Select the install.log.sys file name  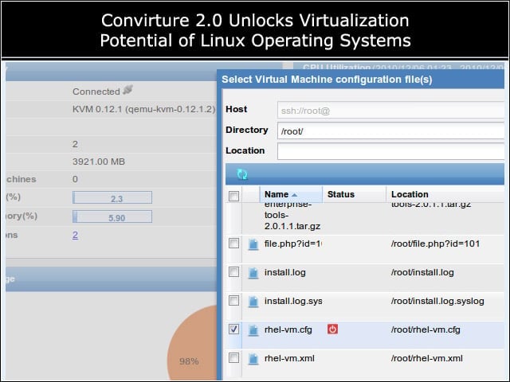click(x=293, y=301)
